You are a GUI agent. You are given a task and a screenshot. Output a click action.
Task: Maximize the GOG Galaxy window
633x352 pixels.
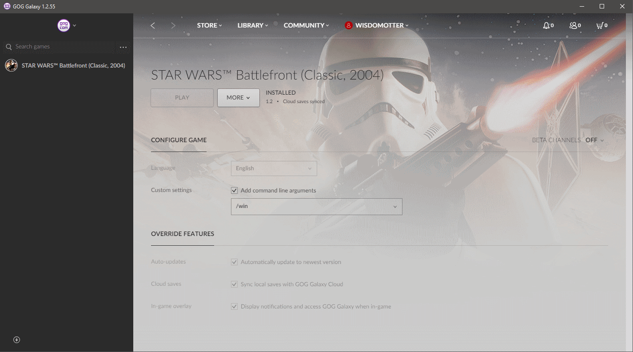(602, 6)
